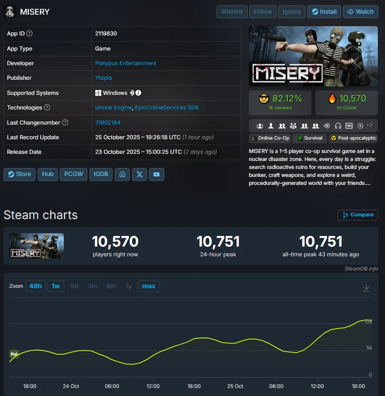The image size is (385, 396).
Task: Open the game's X (Twitter) page icon
Action: (140, 174)
